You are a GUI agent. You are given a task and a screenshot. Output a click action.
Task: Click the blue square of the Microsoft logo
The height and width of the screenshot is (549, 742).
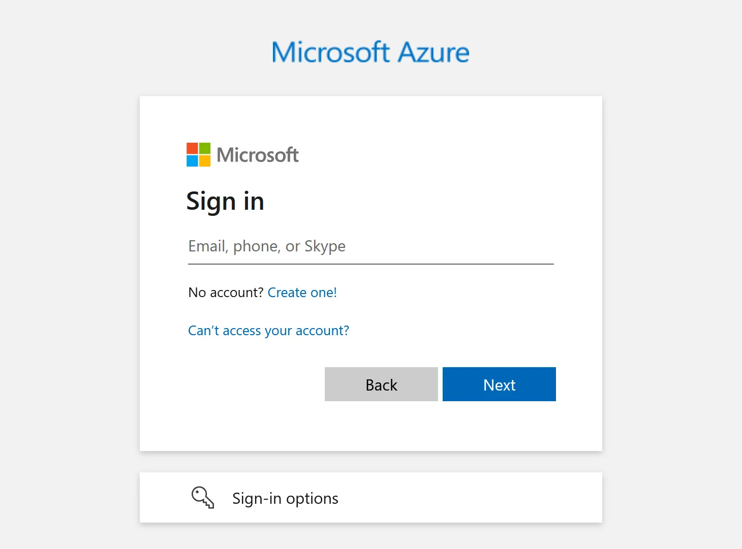point(192,161)
